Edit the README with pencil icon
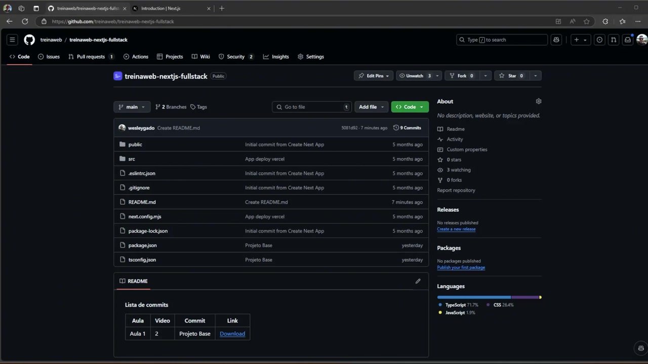Viewport: 648px width, 364px height. coord(418,281)
